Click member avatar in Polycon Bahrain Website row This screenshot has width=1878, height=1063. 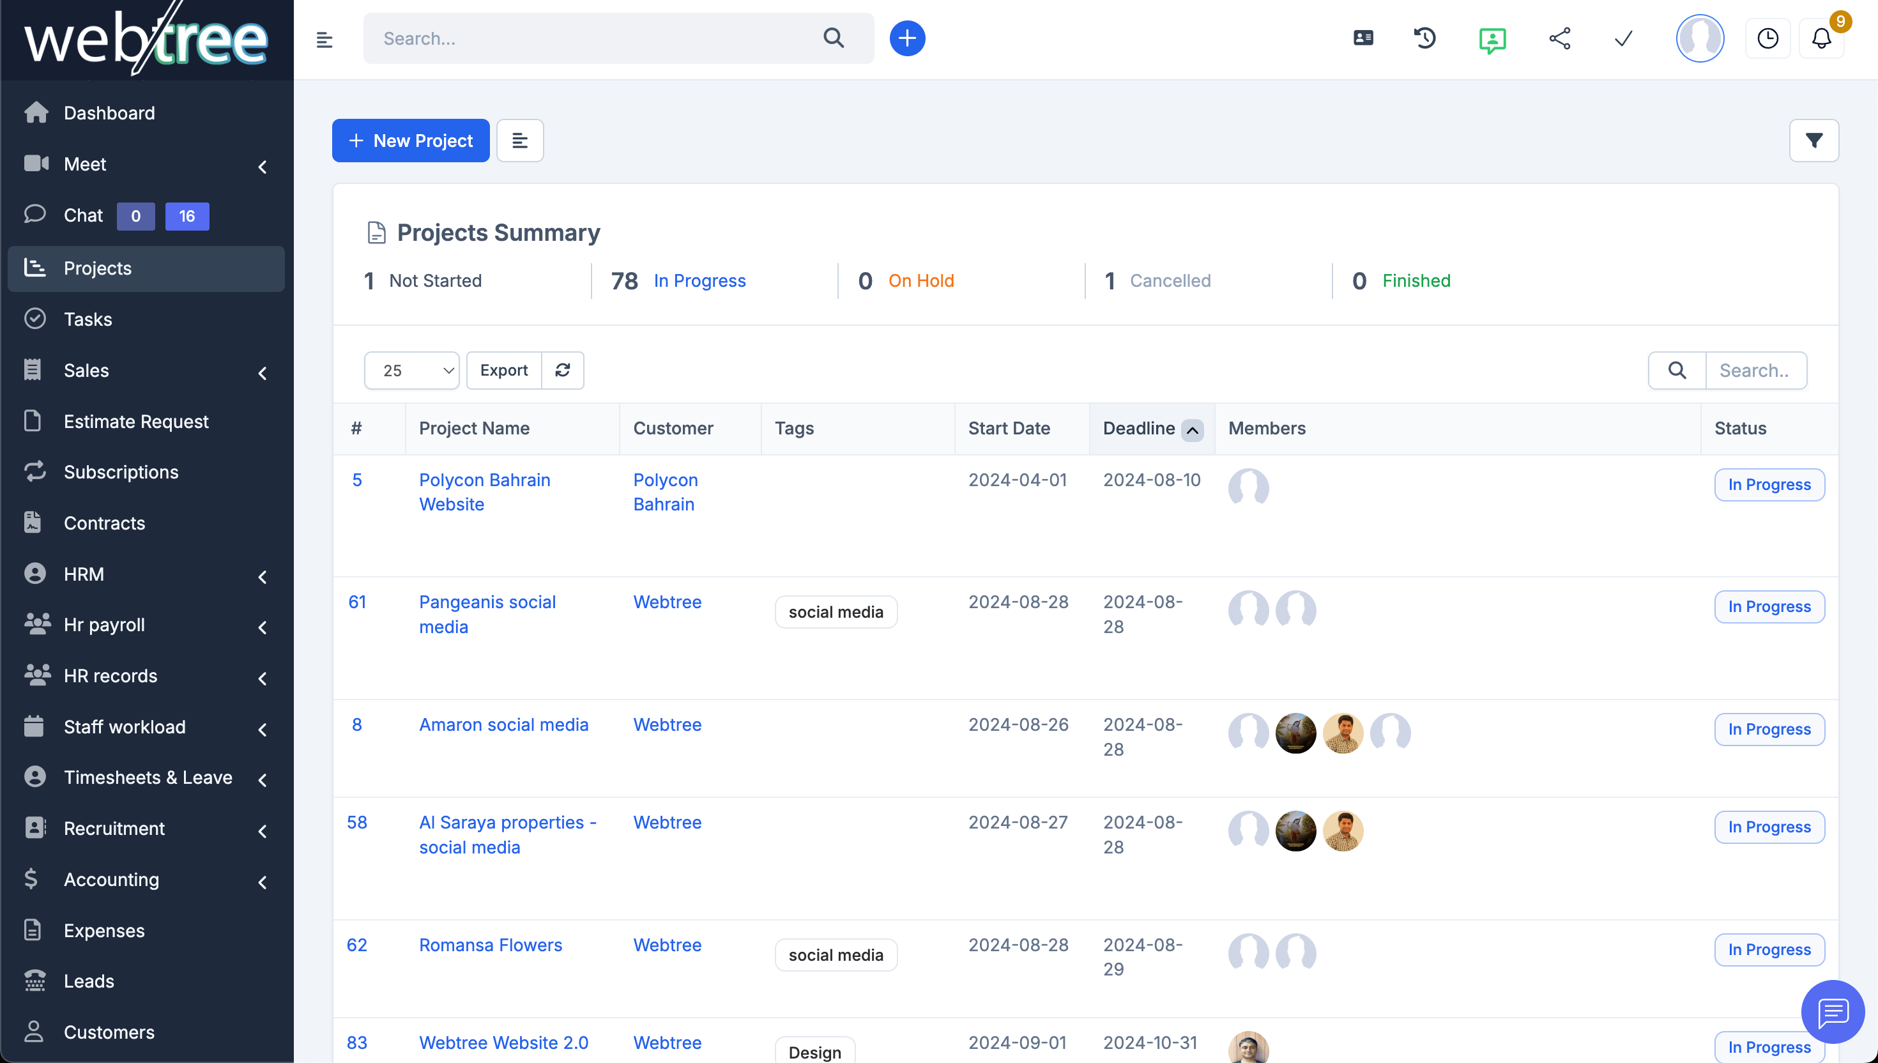[1248, 489]
